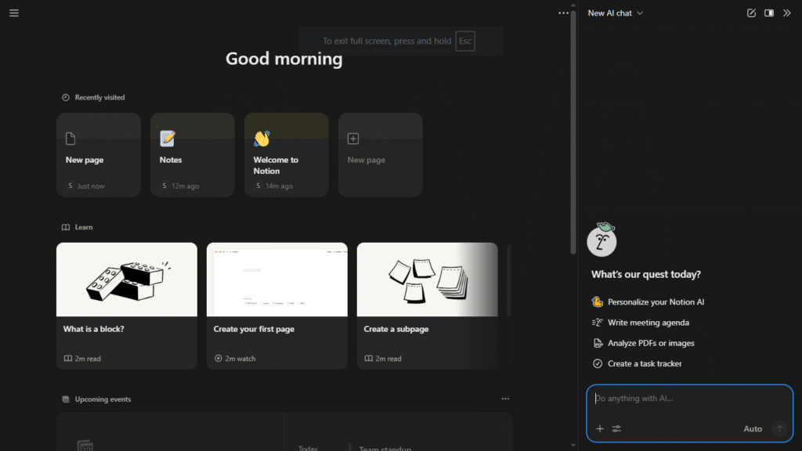Viewport: 802px width, 451px height.
Task: Open the more options menu at page top
Action: tap(563, 13)
